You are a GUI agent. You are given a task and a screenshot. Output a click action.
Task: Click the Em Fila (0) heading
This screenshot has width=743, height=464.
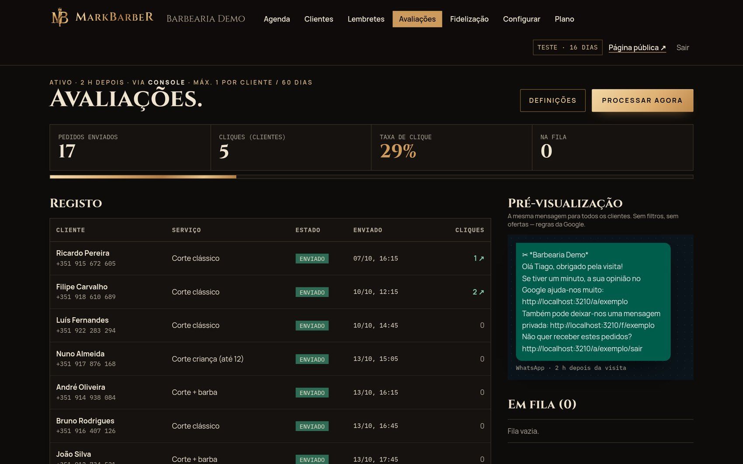(x=542, y=404)
